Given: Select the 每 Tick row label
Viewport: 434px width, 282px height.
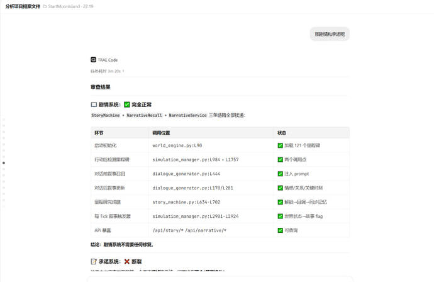Looking at the screenshot, I should click(113, 216).
